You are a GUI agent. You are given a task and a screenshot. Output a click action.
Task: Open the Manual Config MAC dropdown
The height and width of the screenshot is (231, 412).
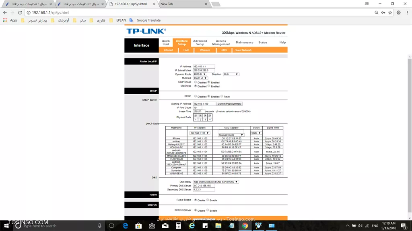point(231,135)
